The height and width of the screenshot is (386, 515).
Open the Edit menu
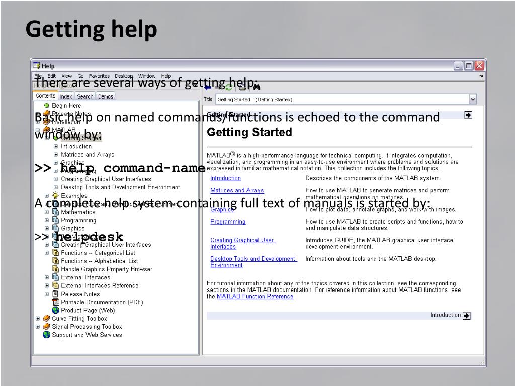click(x=52, y=76)
